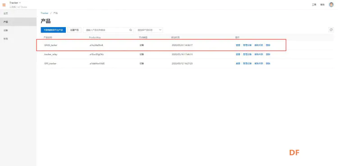Click 解除关联 for tracker_relay
Screen dimensions: 338x166
[x=259, y=55]
